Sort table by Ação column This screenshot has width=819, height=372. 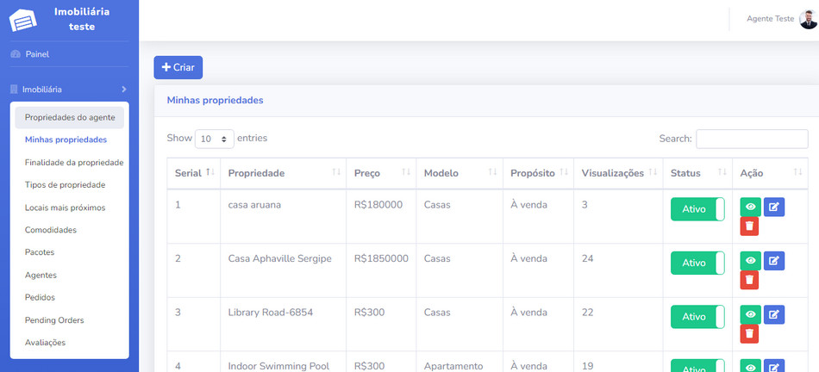coord(771,173)
